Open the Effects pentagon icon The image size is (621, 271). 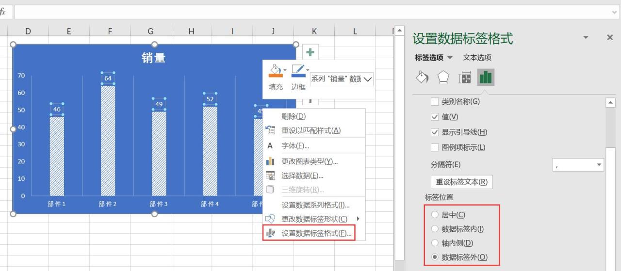(443, 78)
